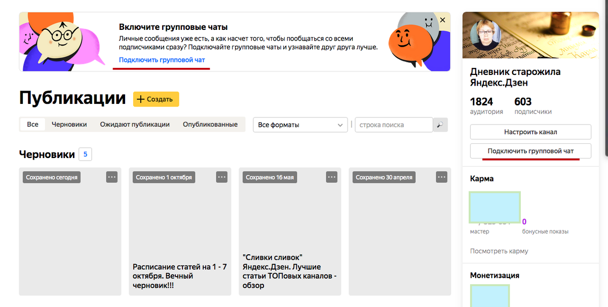The image size is (608, 307).
Task: Focus the строка поиска input field
Action: coord(394,125)
